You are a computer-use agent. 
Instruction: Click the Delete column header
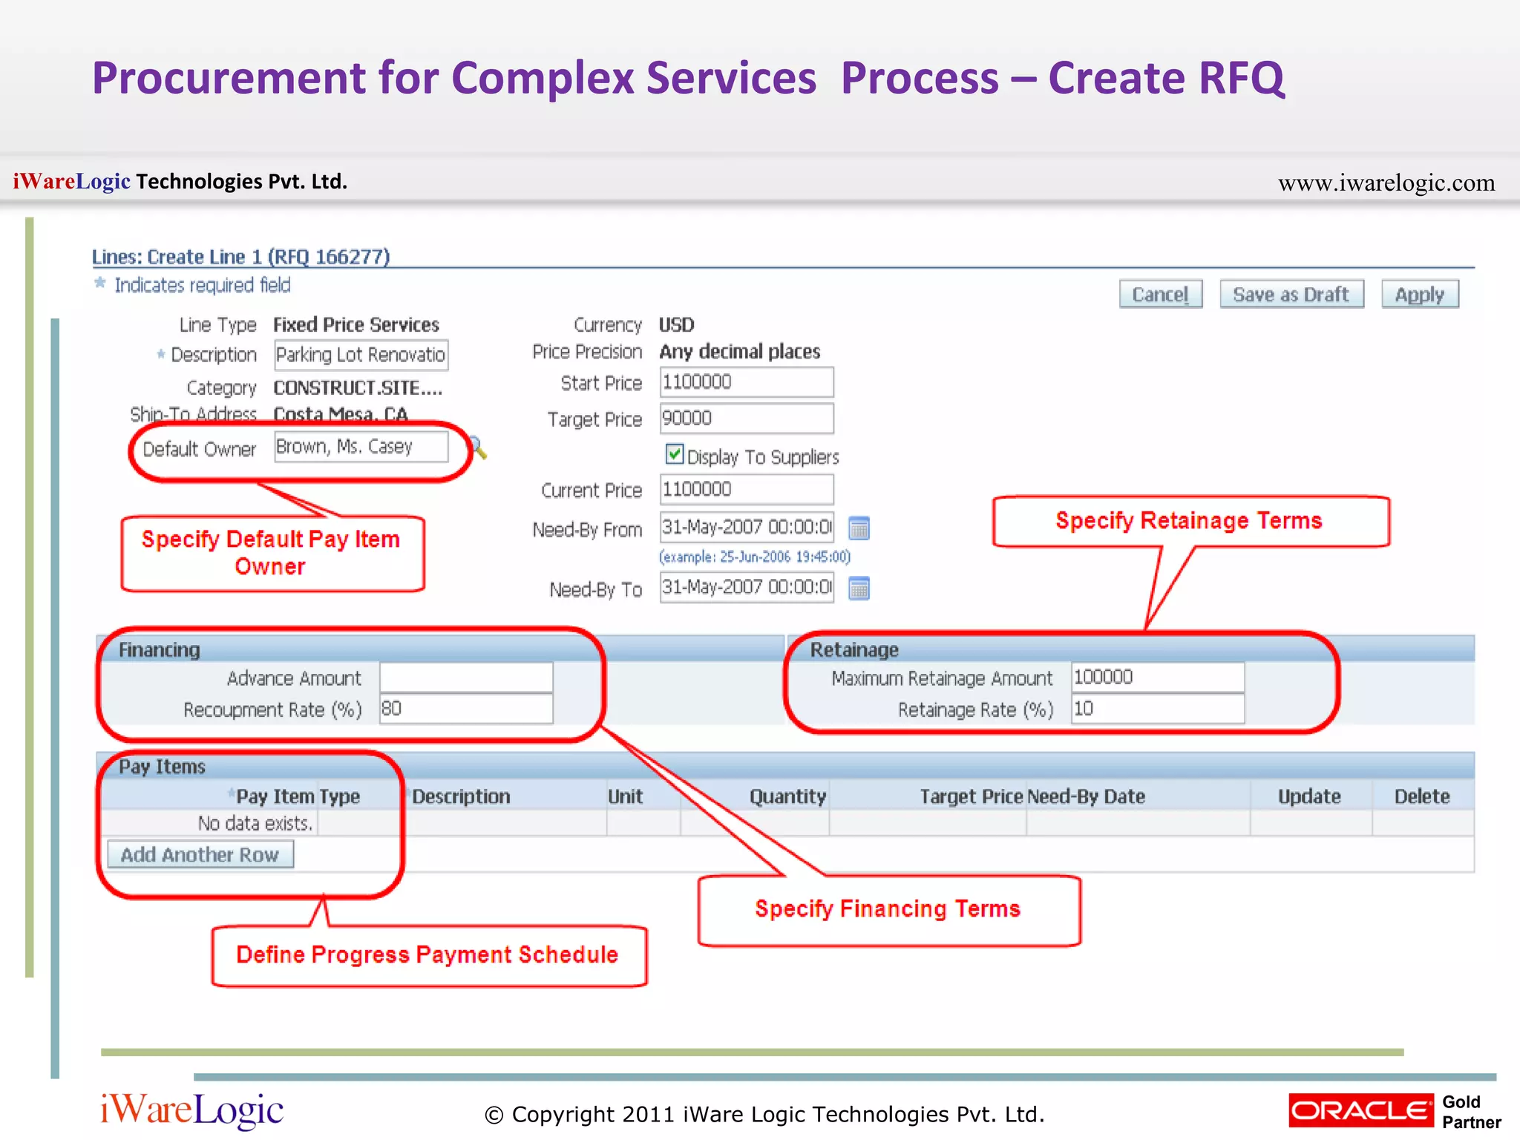tap(1422, 796)
